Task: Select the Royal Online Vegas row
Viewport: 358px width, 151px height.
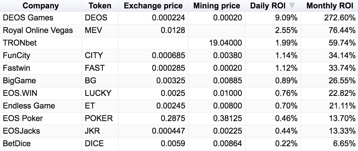Action: [38, 30]
